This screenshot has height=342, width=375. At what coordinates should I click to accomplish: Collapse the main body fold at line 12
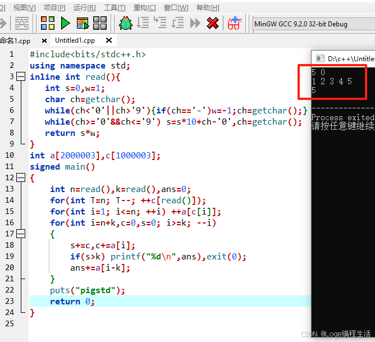click(21, 177)
